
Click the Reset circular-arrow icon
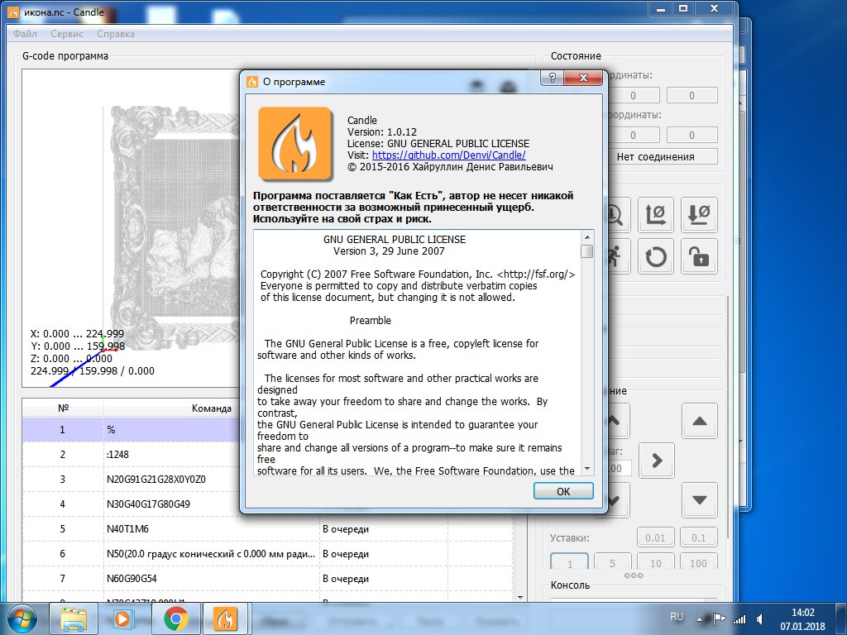point(656,256)
